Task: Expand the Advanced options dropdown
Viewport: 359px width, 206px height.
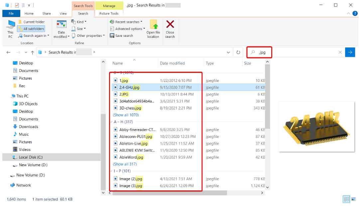Action: point(128,29)
